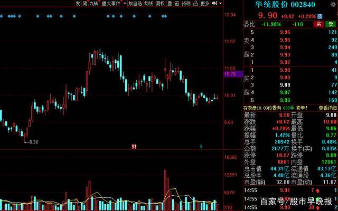Click the 筹 chip distribution icon
This screenshot has height=211, width=338.
click(86, 3)
